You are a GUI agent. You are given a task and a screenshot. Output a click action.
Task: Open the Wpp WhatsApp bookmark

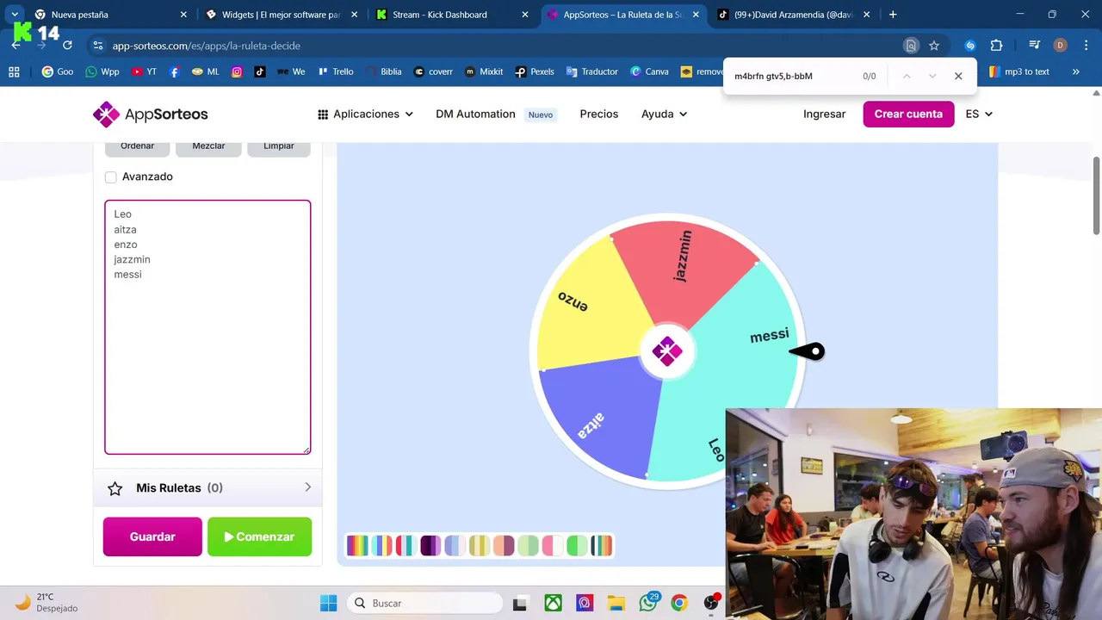102,71
